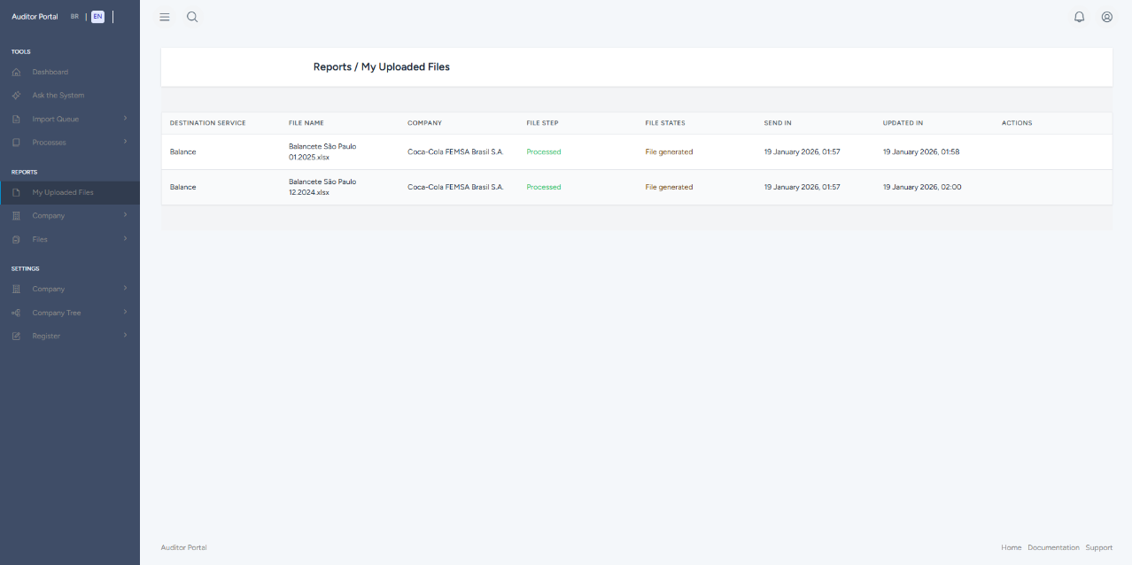The width and height of the screenshot is (1132, 565).
Task: Click Auditor Portal footer text
Action: (184, 547)
